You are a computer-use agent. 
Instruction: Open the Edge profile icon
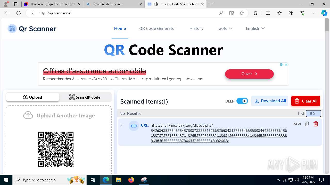pyautogui.click(x=5, y=4)
